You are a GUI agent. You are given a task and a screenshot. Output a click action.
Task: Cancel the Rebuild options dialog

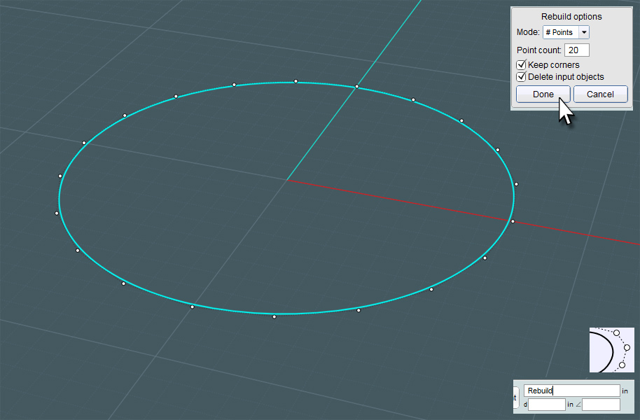600,94
